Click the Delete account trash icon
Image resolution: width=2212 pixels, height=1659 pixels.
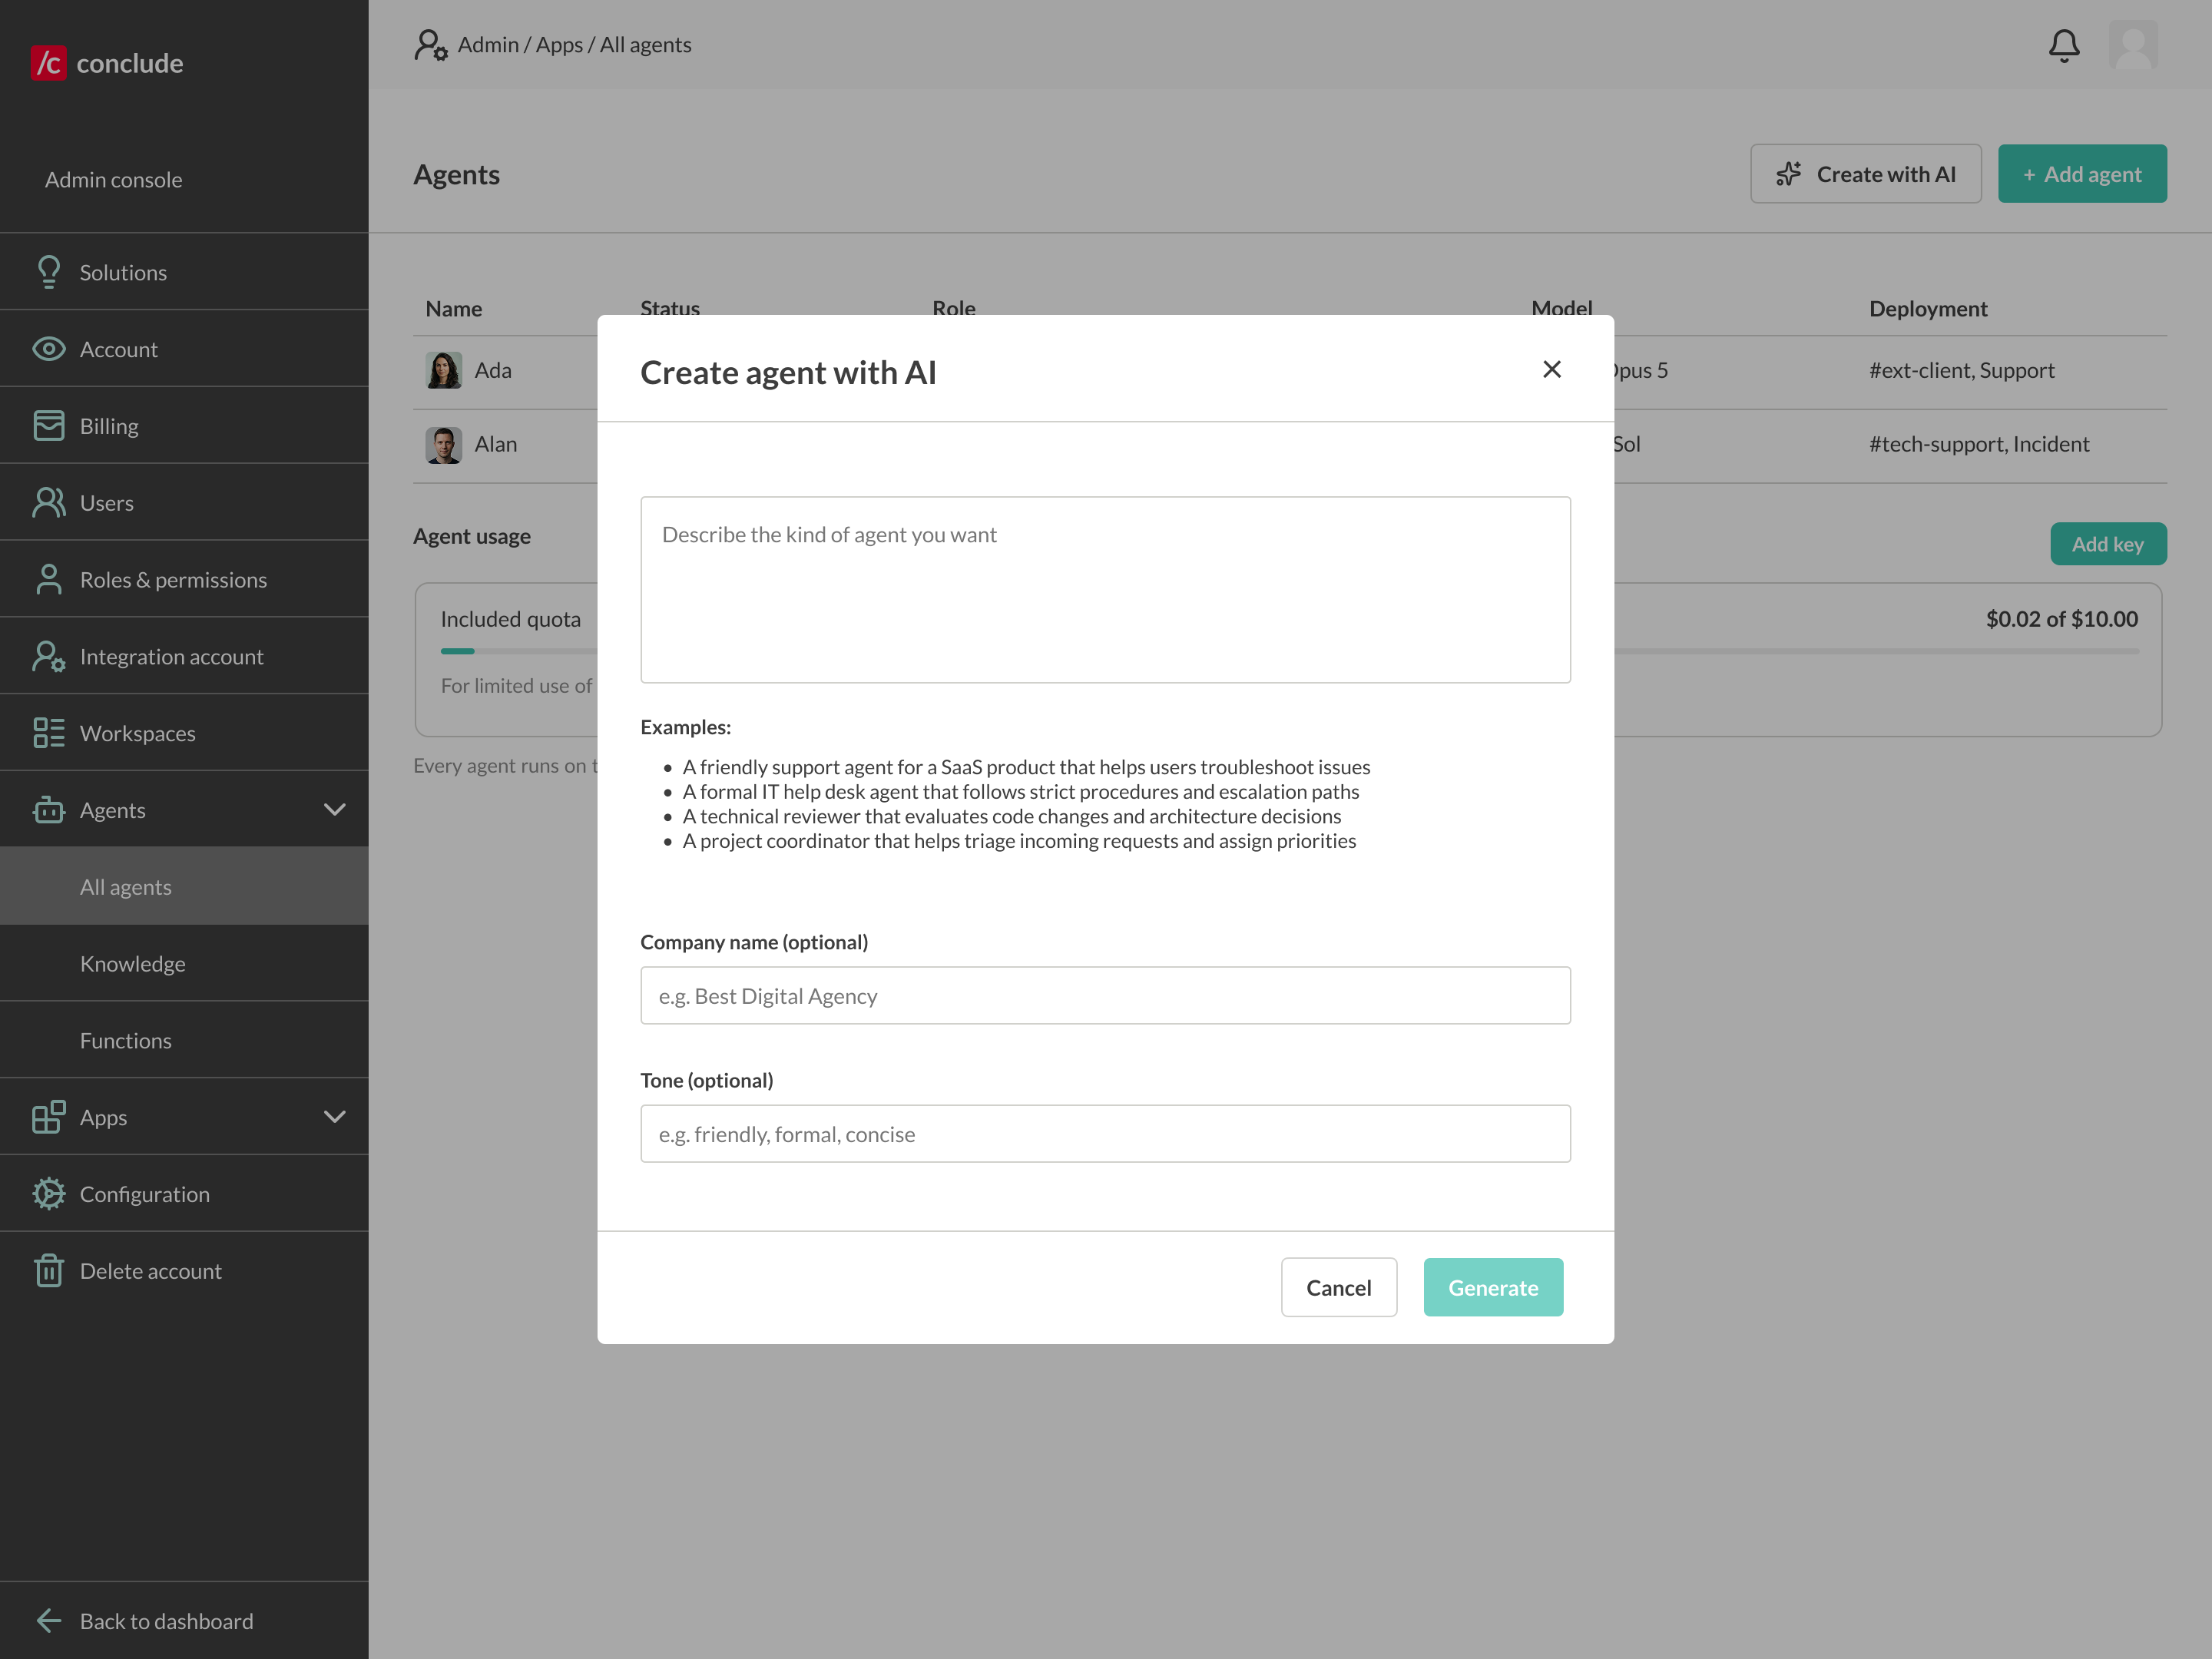[48, 1271]
